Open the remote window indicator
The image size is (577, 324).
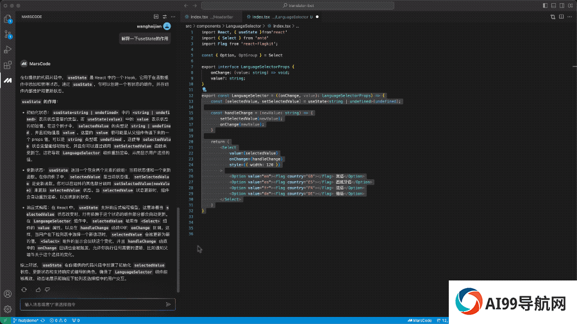5,320
